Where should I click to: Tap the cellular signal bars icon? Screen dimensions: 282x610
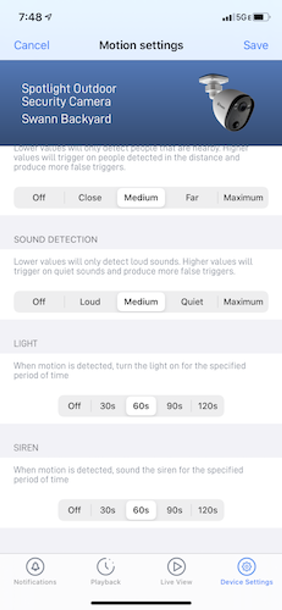click(227, 18)
